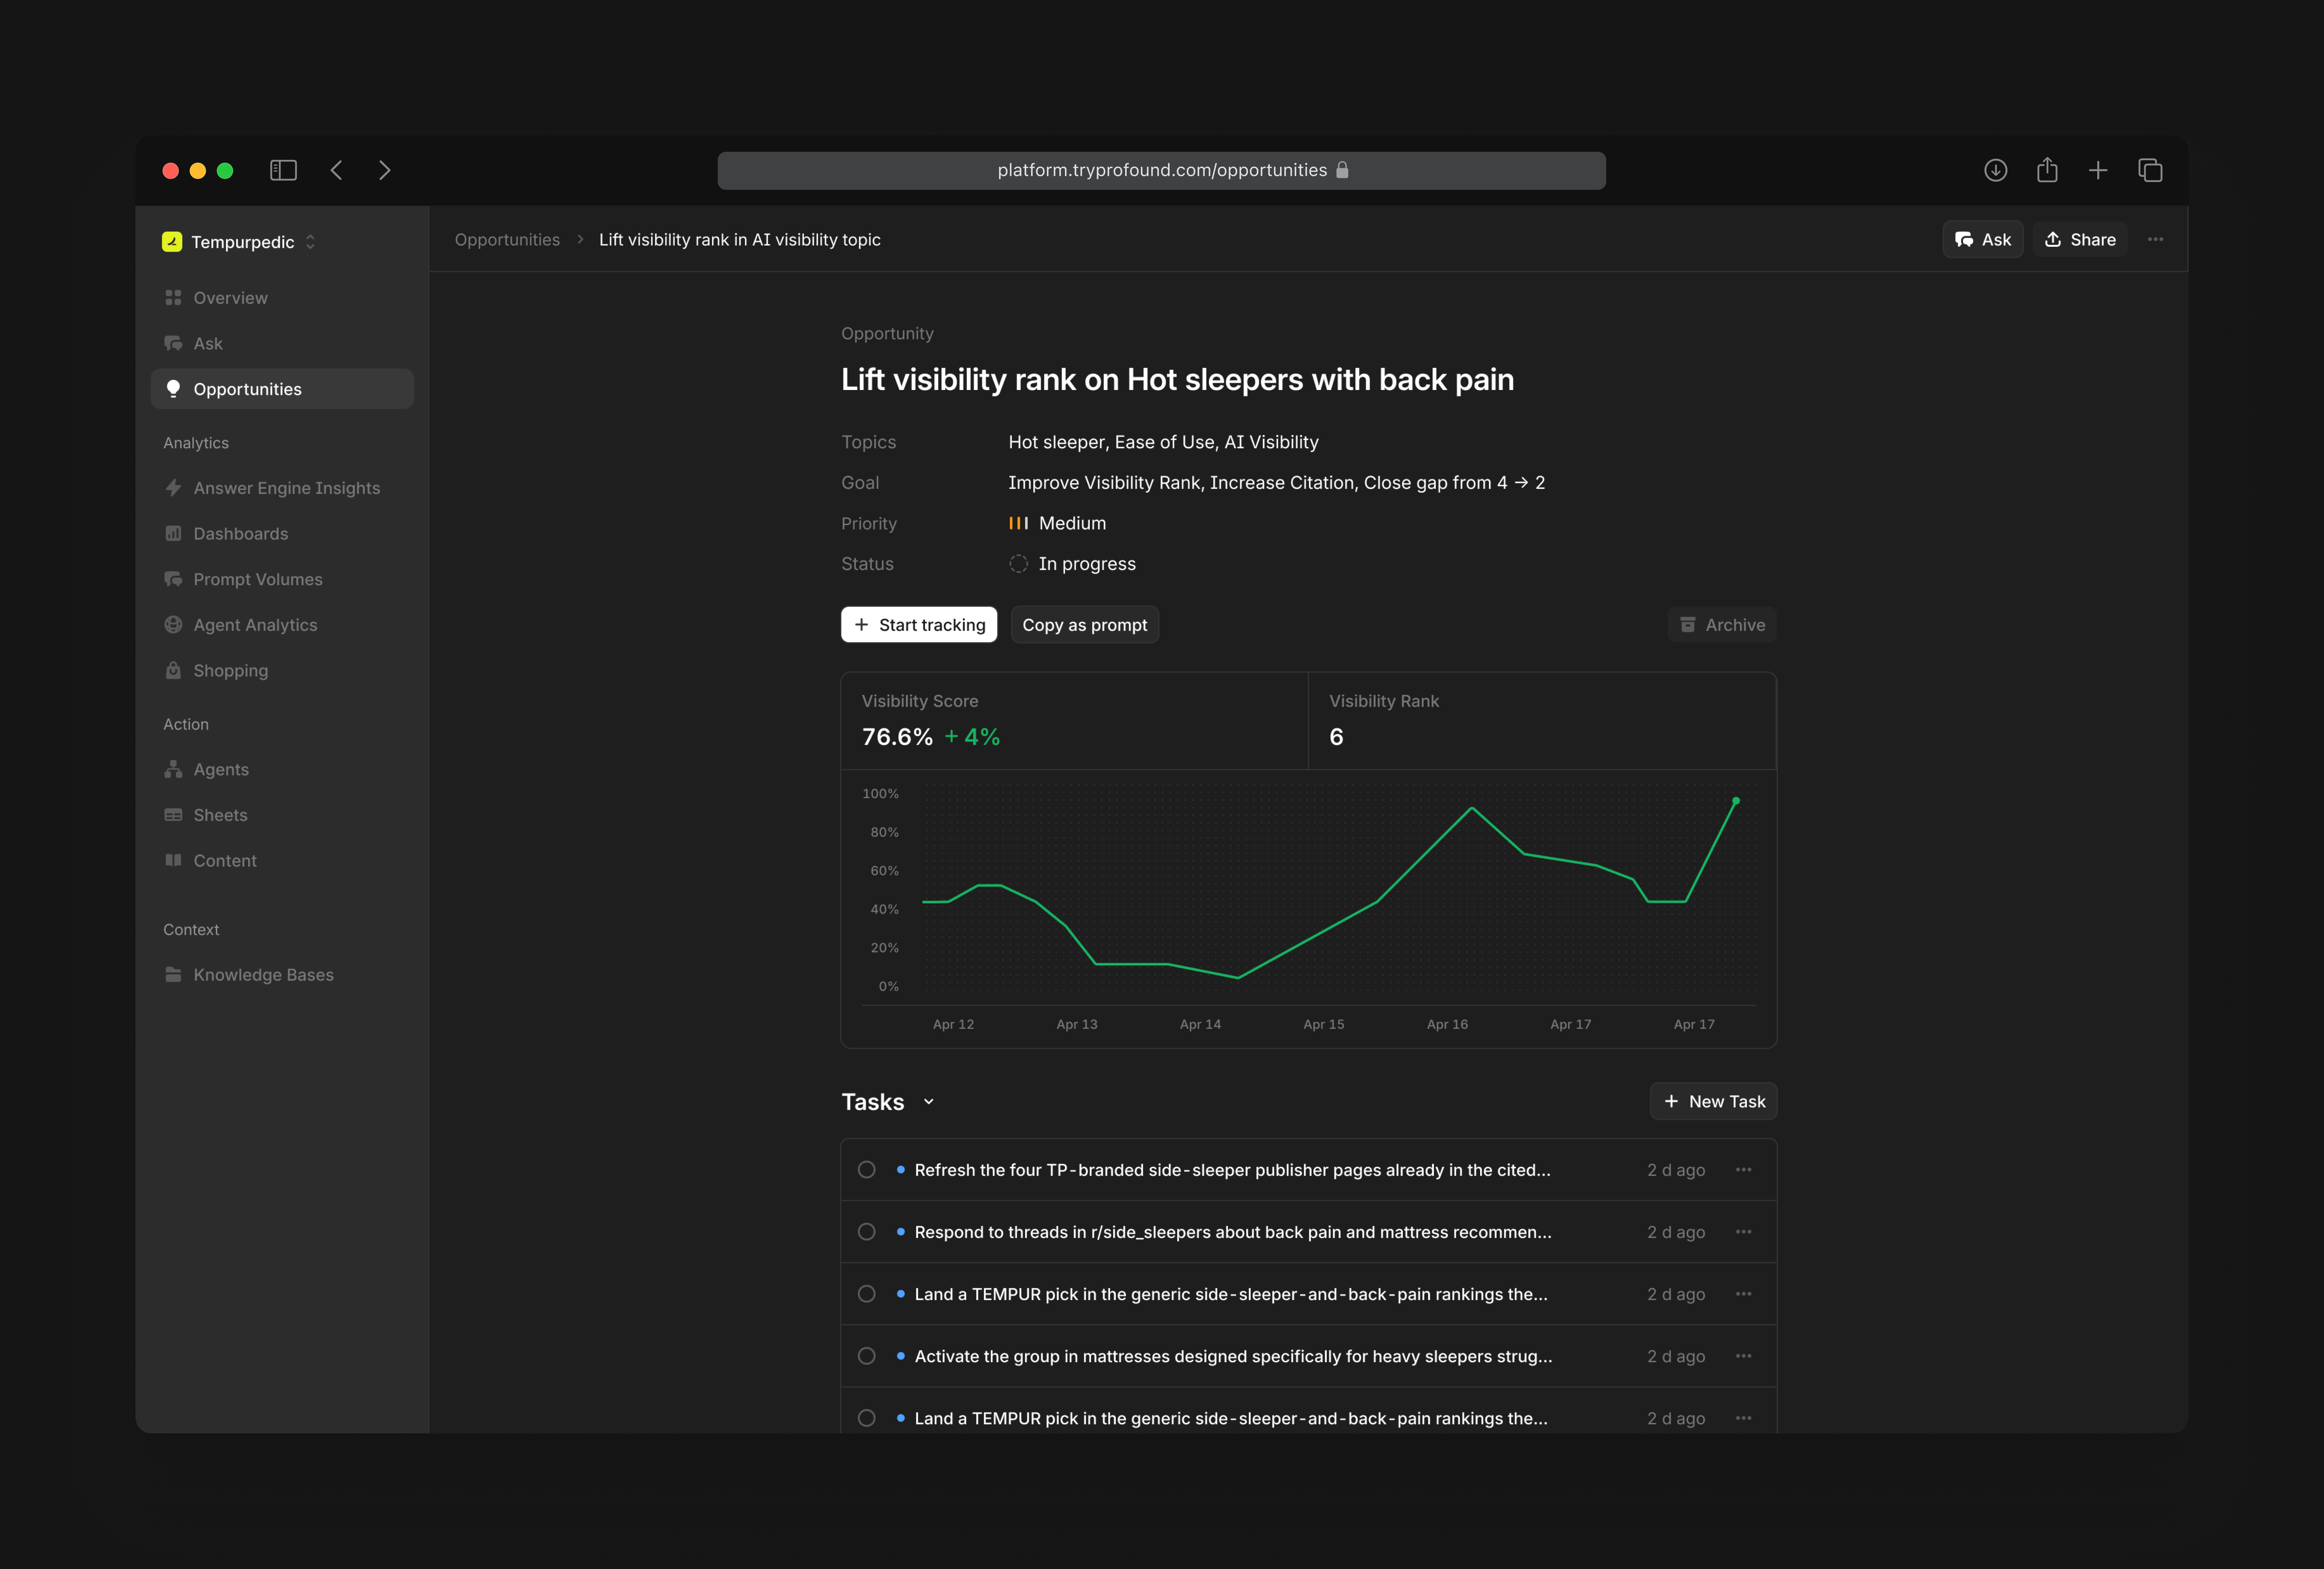Click the Tempurpedic workspace logo icon
Viewport: 2324px width, 1569px height.
point(172,242)
